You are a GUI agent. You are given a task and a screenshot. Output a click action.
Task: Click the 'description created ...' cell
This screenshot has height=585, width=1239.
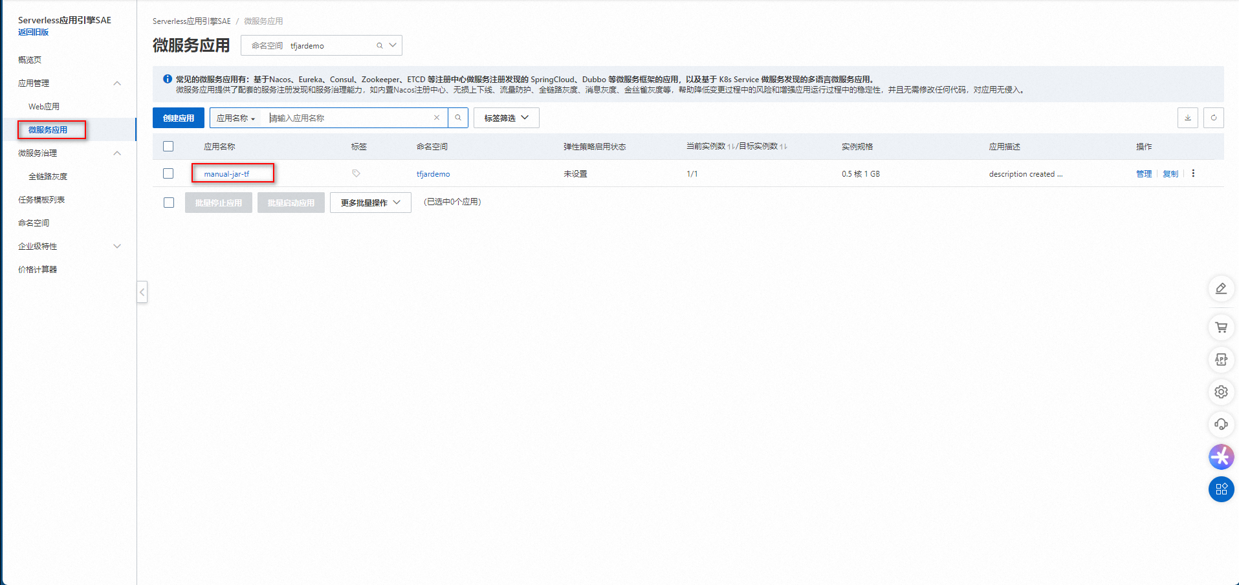click(x=1025, y=173)
